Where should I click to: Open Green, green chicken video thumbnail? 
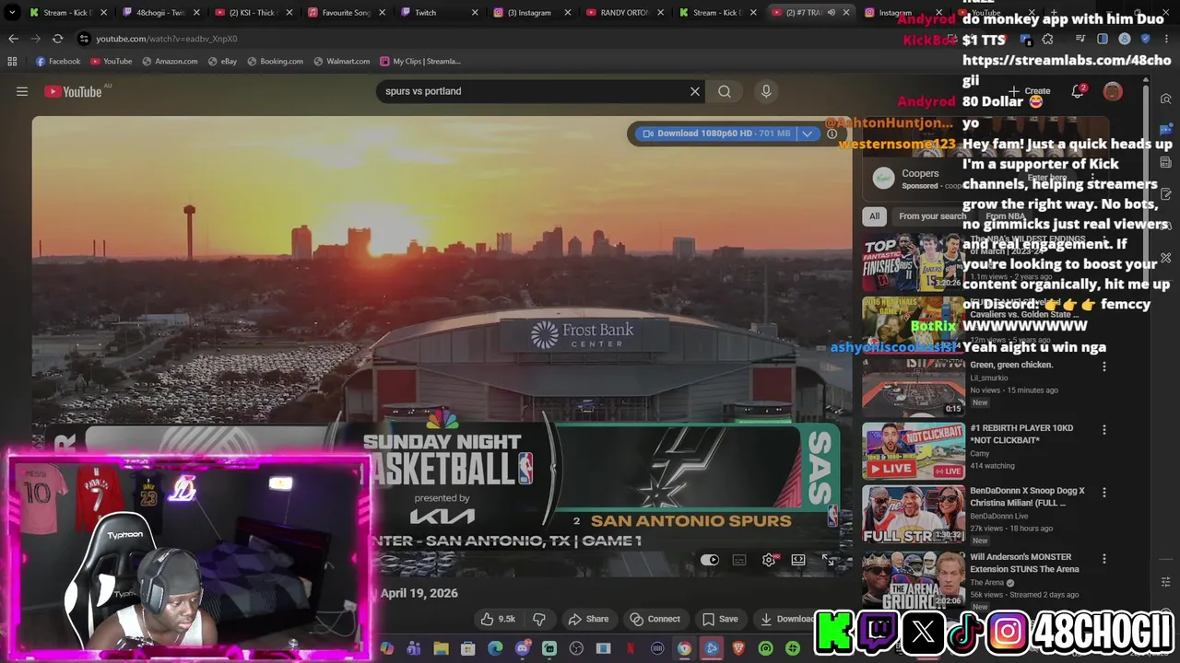point(913,387)
